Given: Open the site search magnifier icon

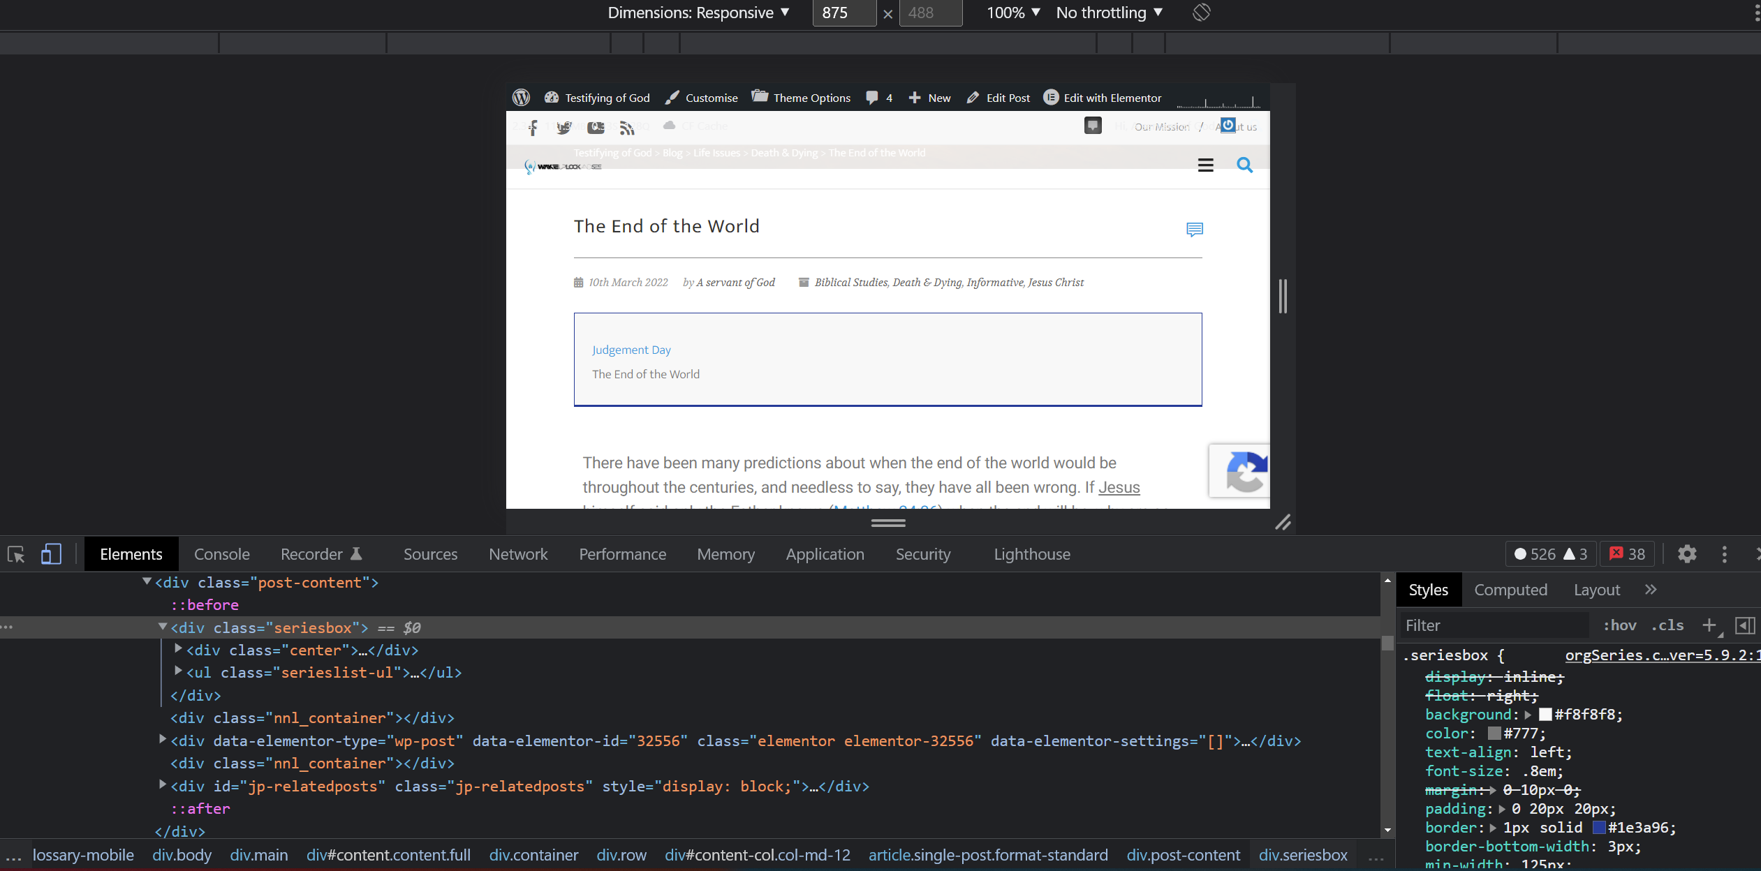Looking at the screenshot, I should (1246, 165).
